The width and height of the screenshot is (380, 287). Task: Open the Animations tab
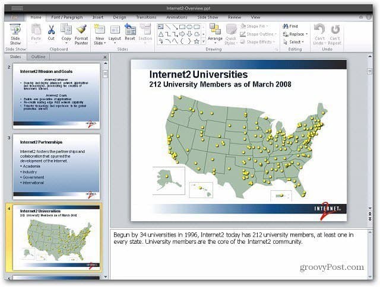click(177, 17)
